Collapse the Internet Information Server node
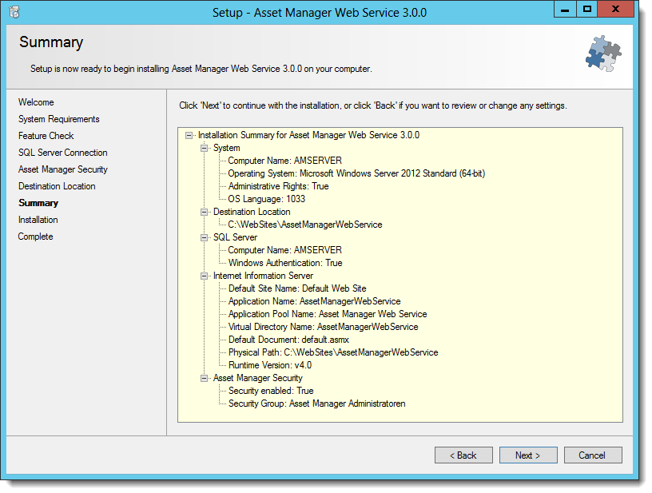 tap(204, 276)
